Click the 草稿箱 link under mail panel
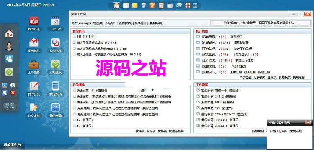 coord(151,131)
